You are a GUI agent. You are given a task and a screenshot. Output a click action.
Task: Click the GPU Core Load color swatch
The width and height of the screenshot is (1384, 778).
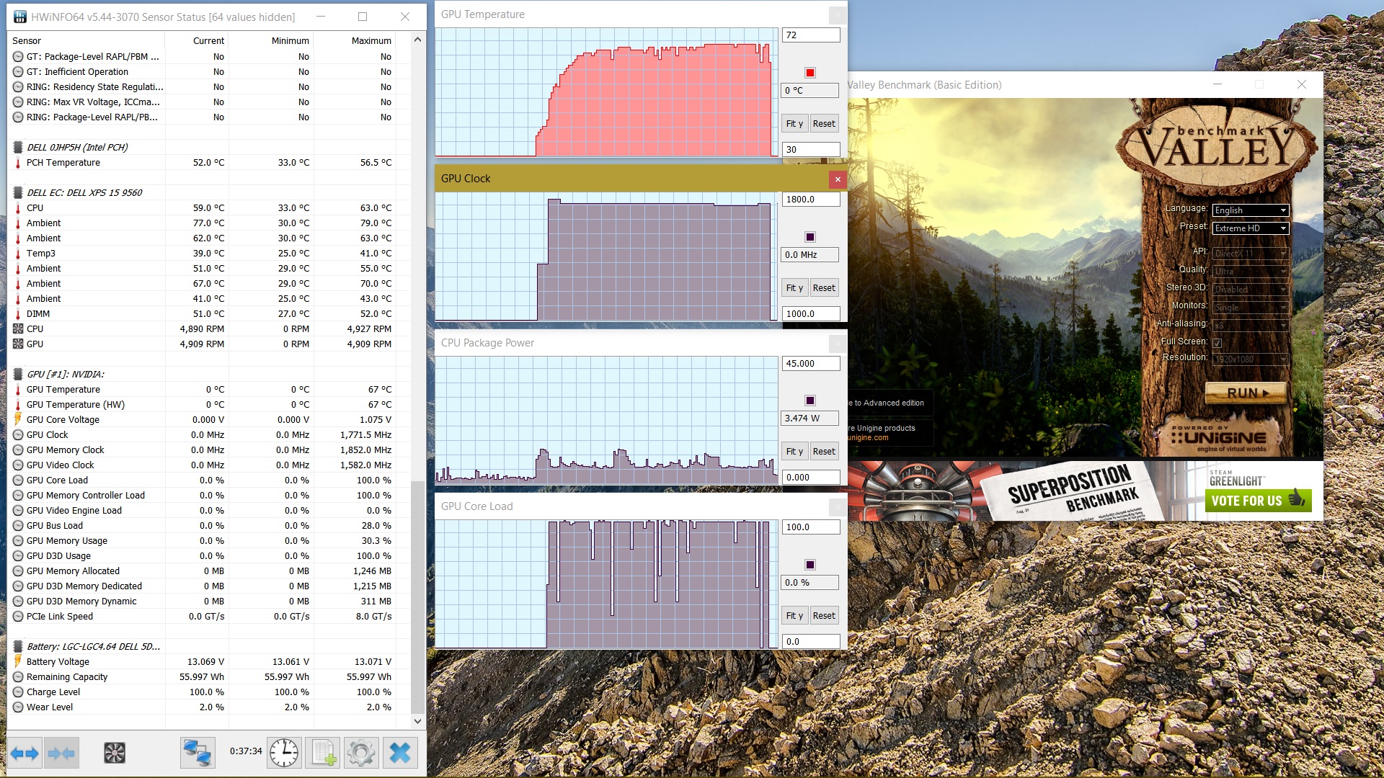pos(810,565)
